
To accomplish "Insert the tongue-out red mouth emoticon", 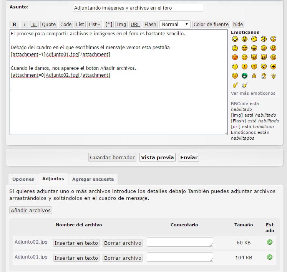I will point(273,48).
